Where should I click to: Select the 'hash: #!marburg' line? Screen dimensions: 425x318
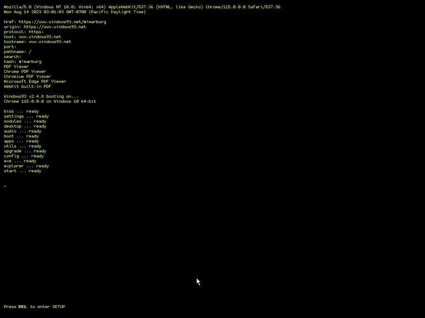point(23,62)
